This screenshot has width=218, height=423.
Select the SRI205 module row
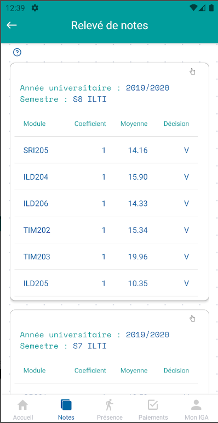[x=106, y=150]
